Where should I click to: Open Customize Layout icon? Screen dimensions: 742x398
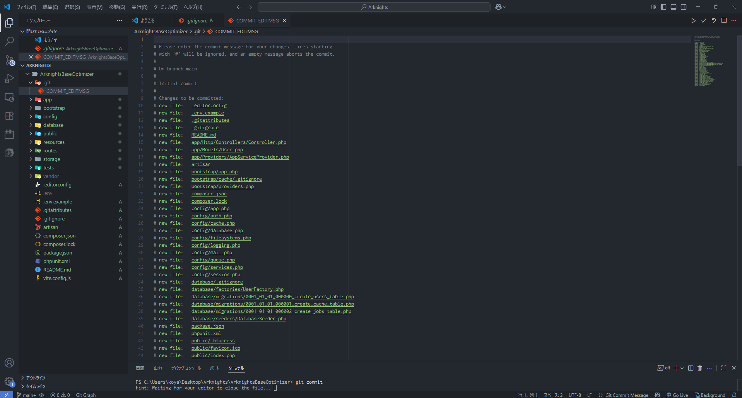(x=653, y=7)
